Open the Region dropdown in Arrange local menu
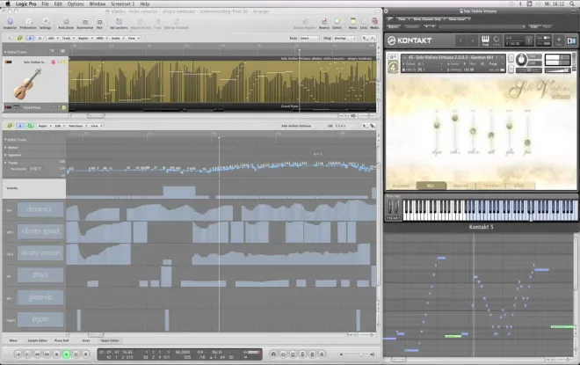 pos(84,38)
